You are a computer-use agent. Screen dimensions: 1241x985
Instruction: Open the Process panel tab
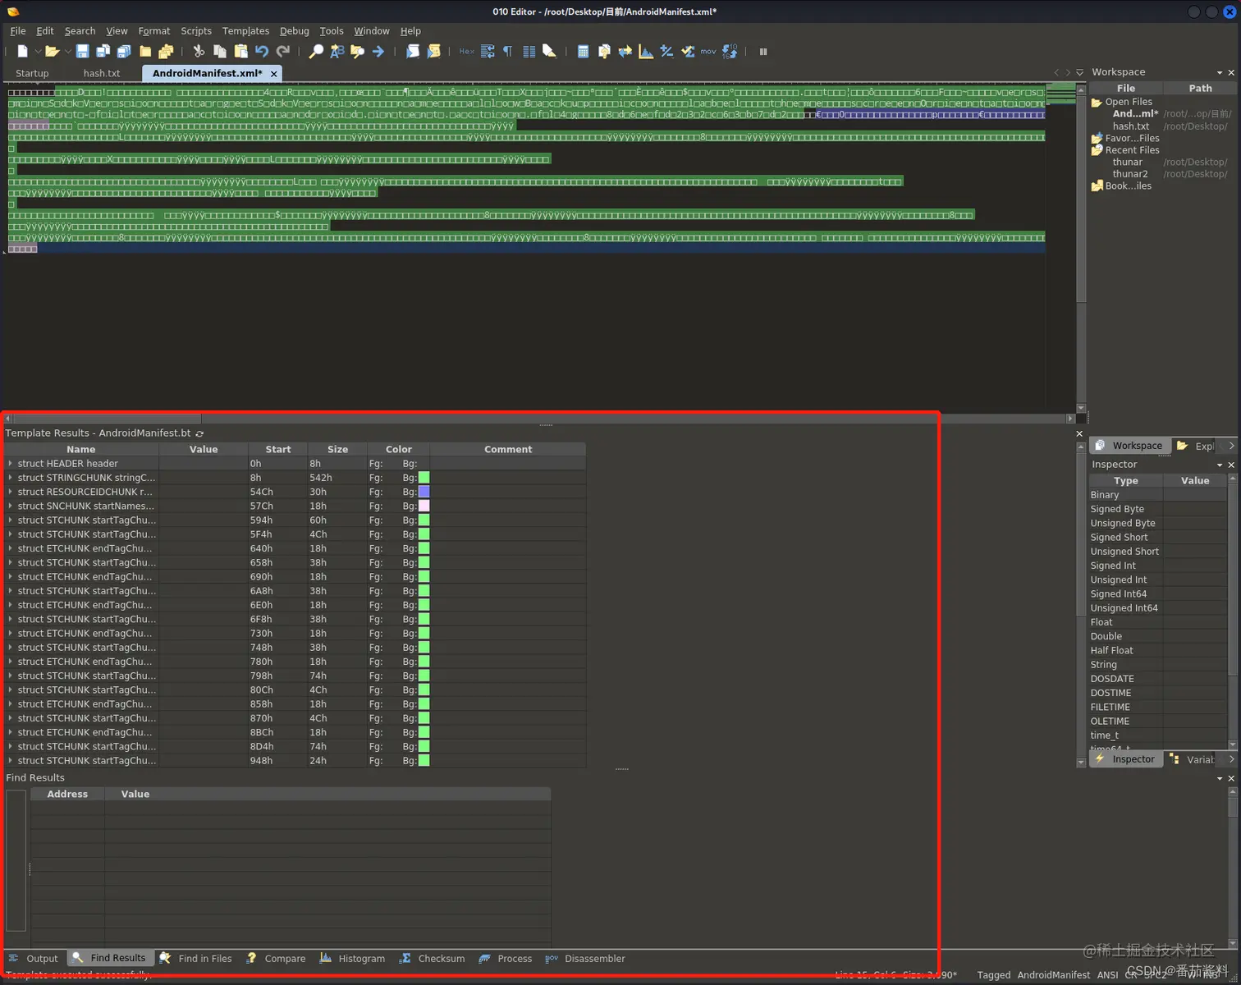pyautogui.click(x=505, y=959)
